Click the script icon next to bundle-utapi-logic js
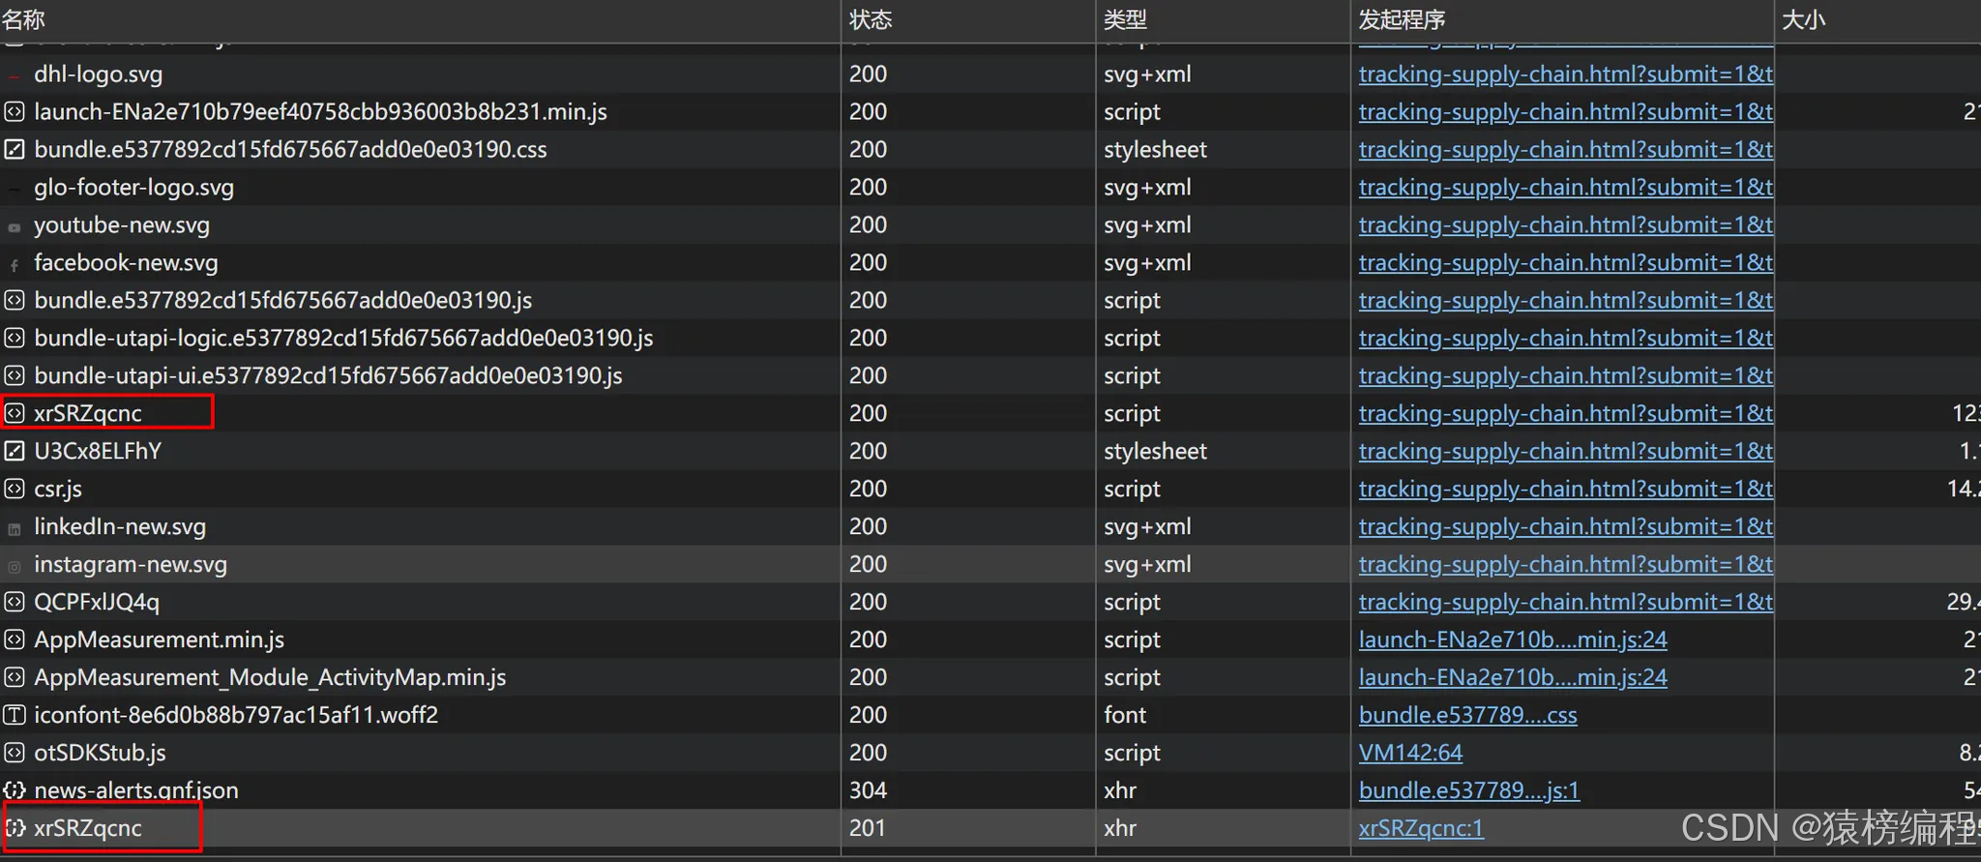 pos(15,339)
